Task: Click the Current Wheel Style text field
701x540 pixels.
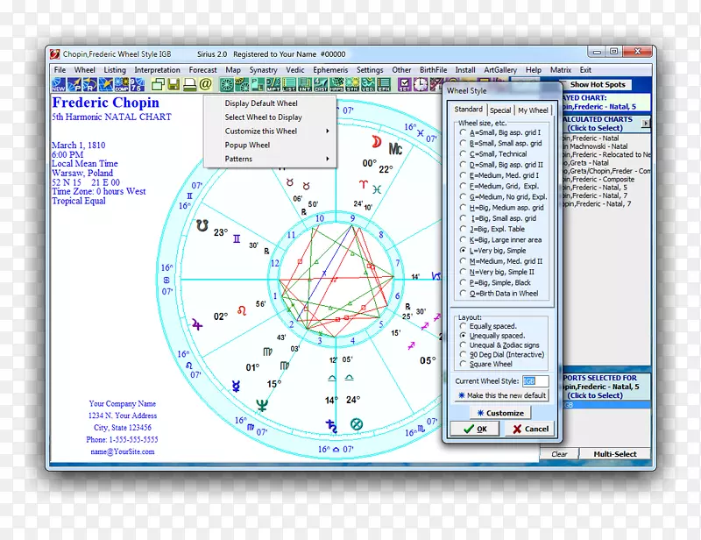Action: 534,381
